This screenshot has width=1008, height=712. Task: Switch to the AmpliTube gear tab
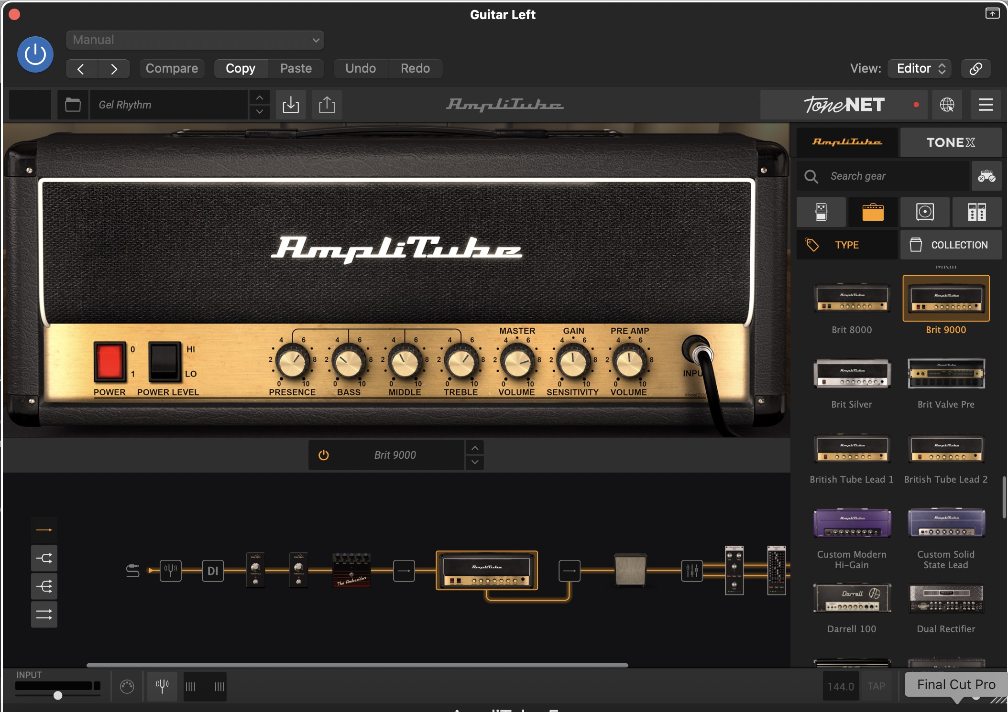[847, 142]
